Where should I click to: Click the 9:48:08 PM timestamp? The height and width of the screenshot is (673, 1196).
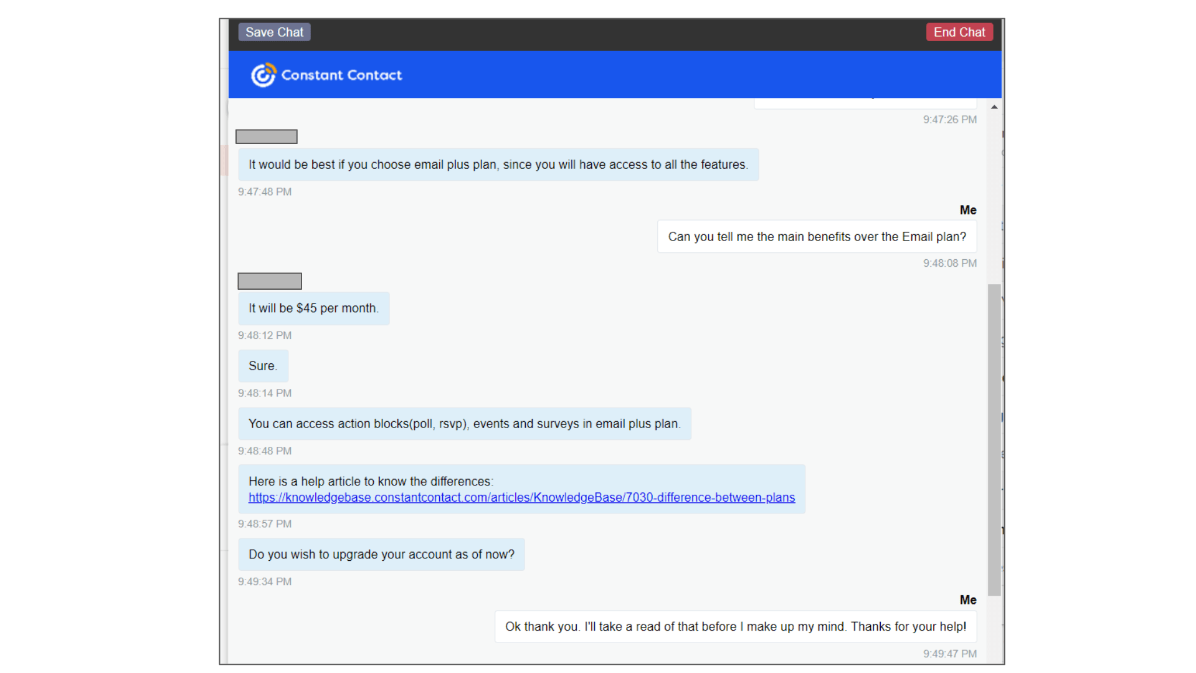point(950,264)
